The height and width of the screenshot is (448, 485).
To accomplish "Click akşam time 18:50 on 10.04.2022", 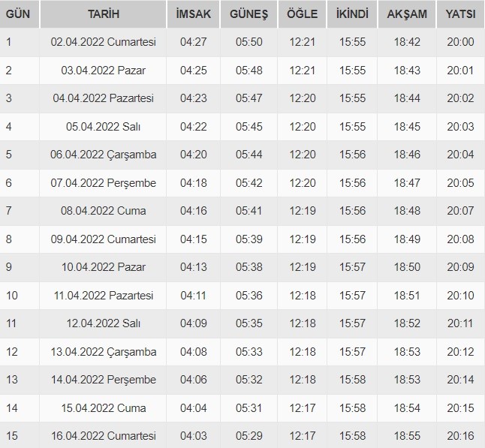I will (407, 267).
